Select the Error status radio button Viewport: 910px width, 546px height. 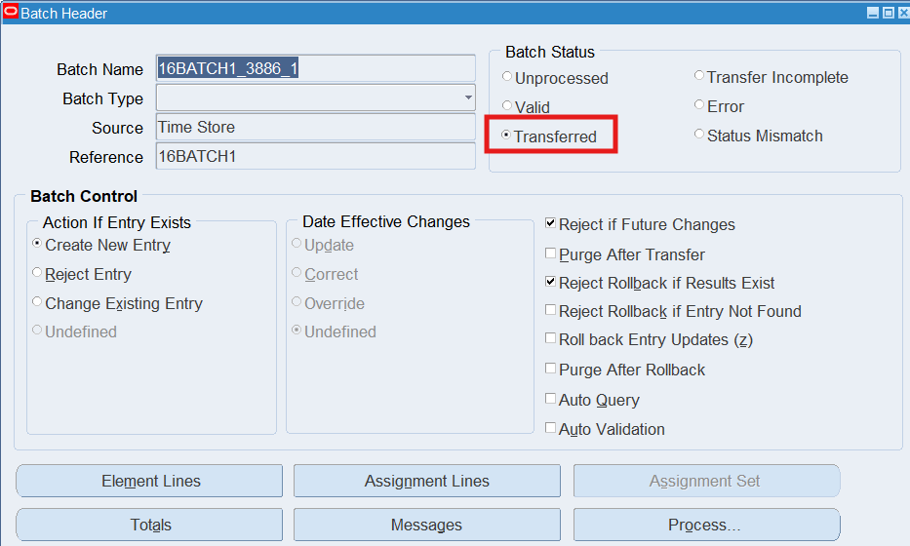[699, 105]
